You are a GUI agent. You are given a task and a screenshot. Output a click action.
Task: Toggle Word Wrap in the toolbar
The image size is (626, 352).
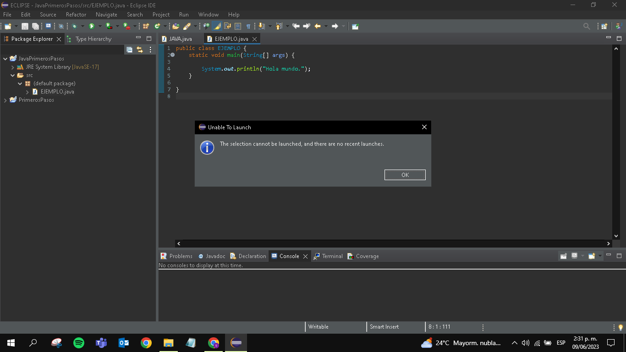(x=227, y=26)
